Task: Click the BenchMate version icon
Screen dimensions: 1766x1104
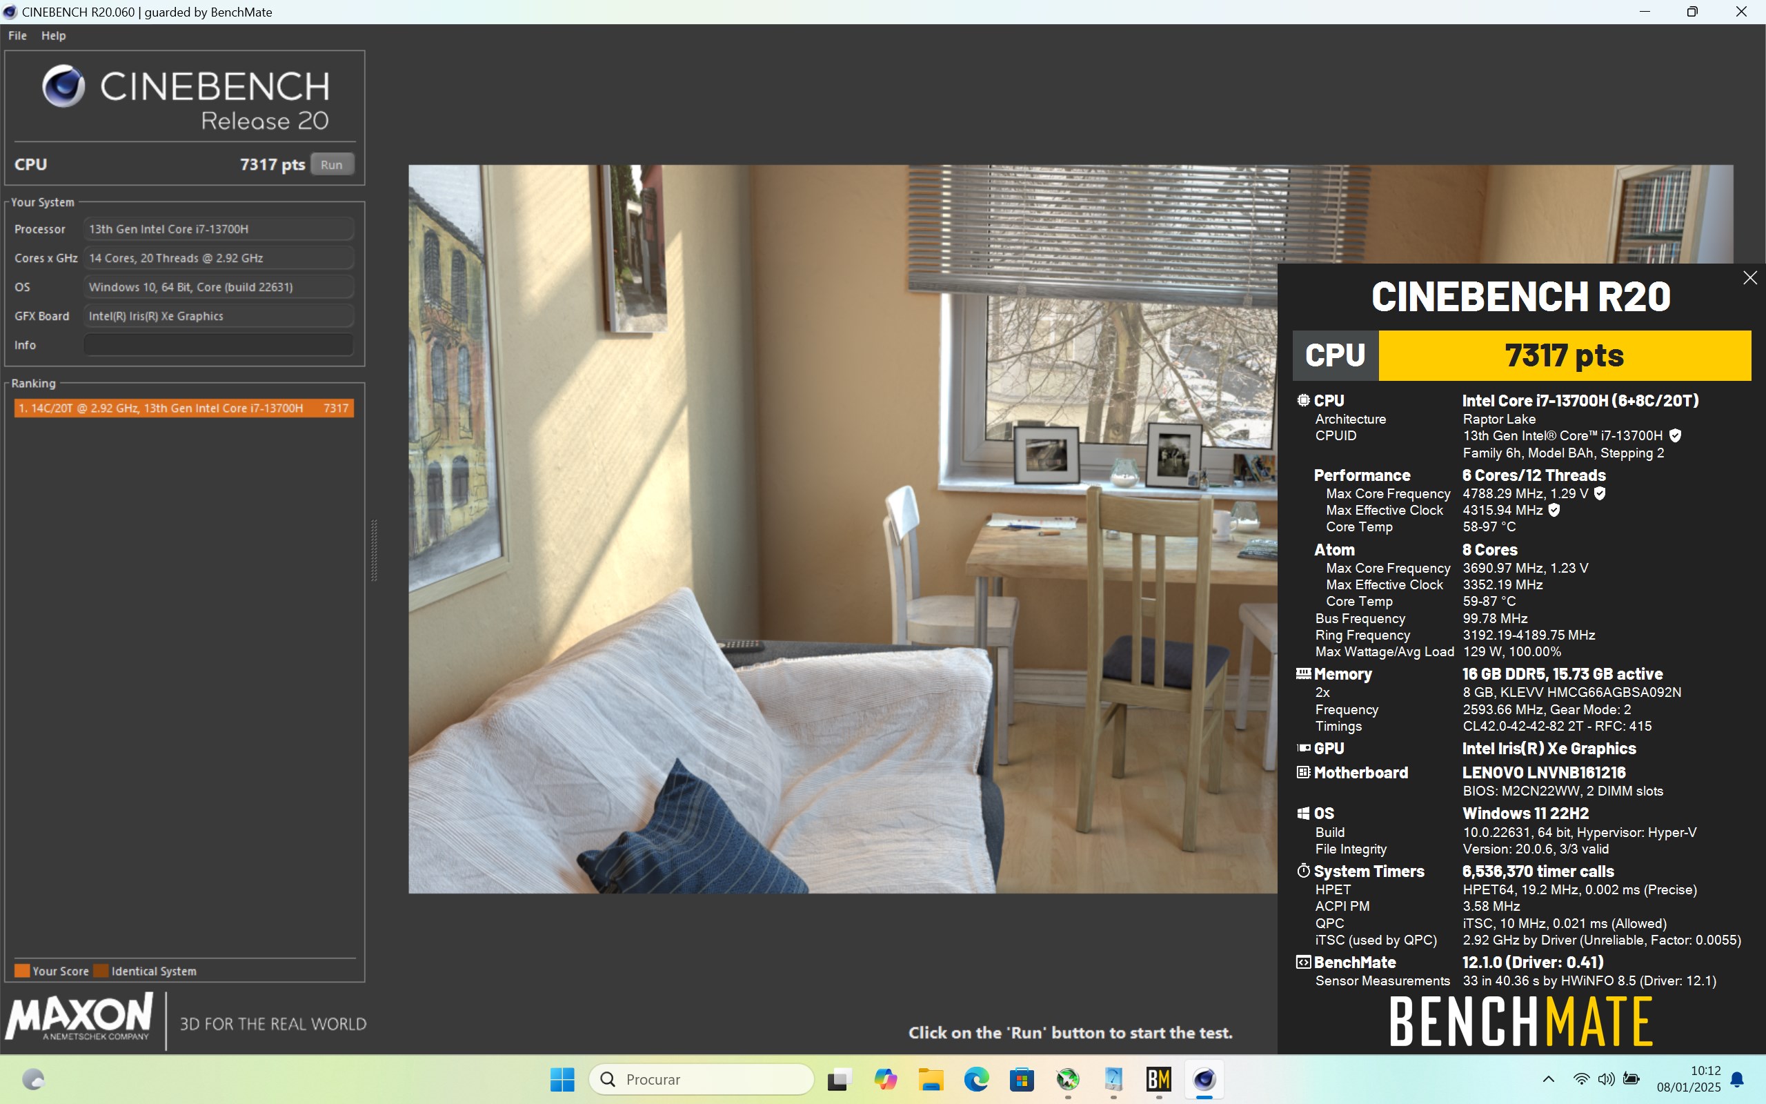Action: coord(1303,963)
